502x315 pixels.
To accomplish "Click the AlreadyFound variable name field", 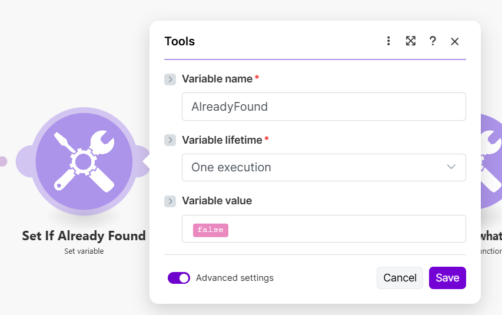I will click(x=324, y=107).
